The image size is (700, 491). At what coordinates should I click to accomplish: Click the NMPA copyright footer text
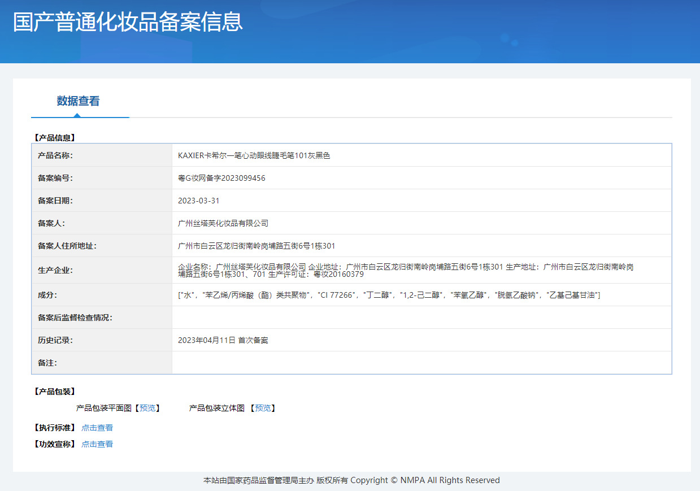click(351, 480)
